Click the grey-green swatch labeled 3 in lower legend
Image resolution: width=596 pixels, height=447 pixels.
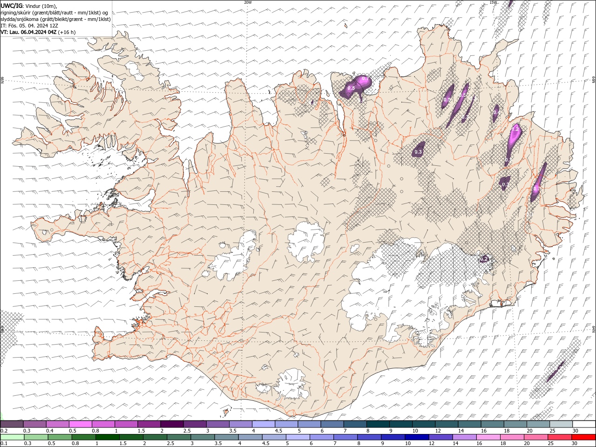[203, 437]
